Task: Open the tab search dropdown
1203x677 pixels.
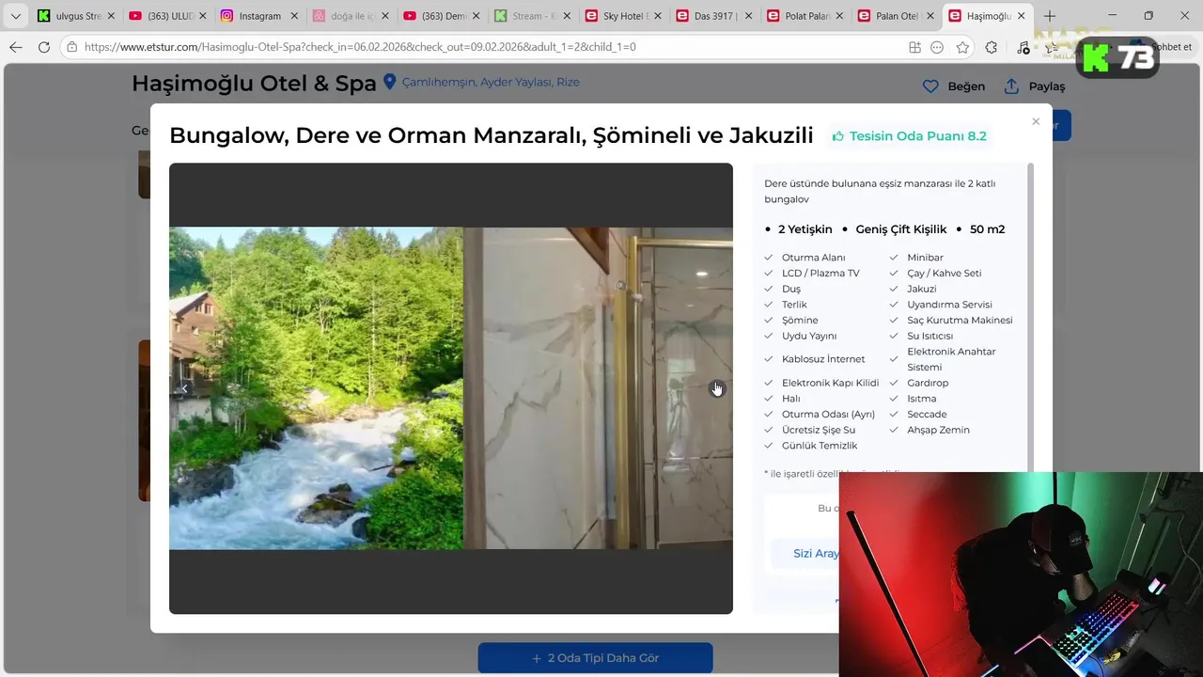Action: 15,16
